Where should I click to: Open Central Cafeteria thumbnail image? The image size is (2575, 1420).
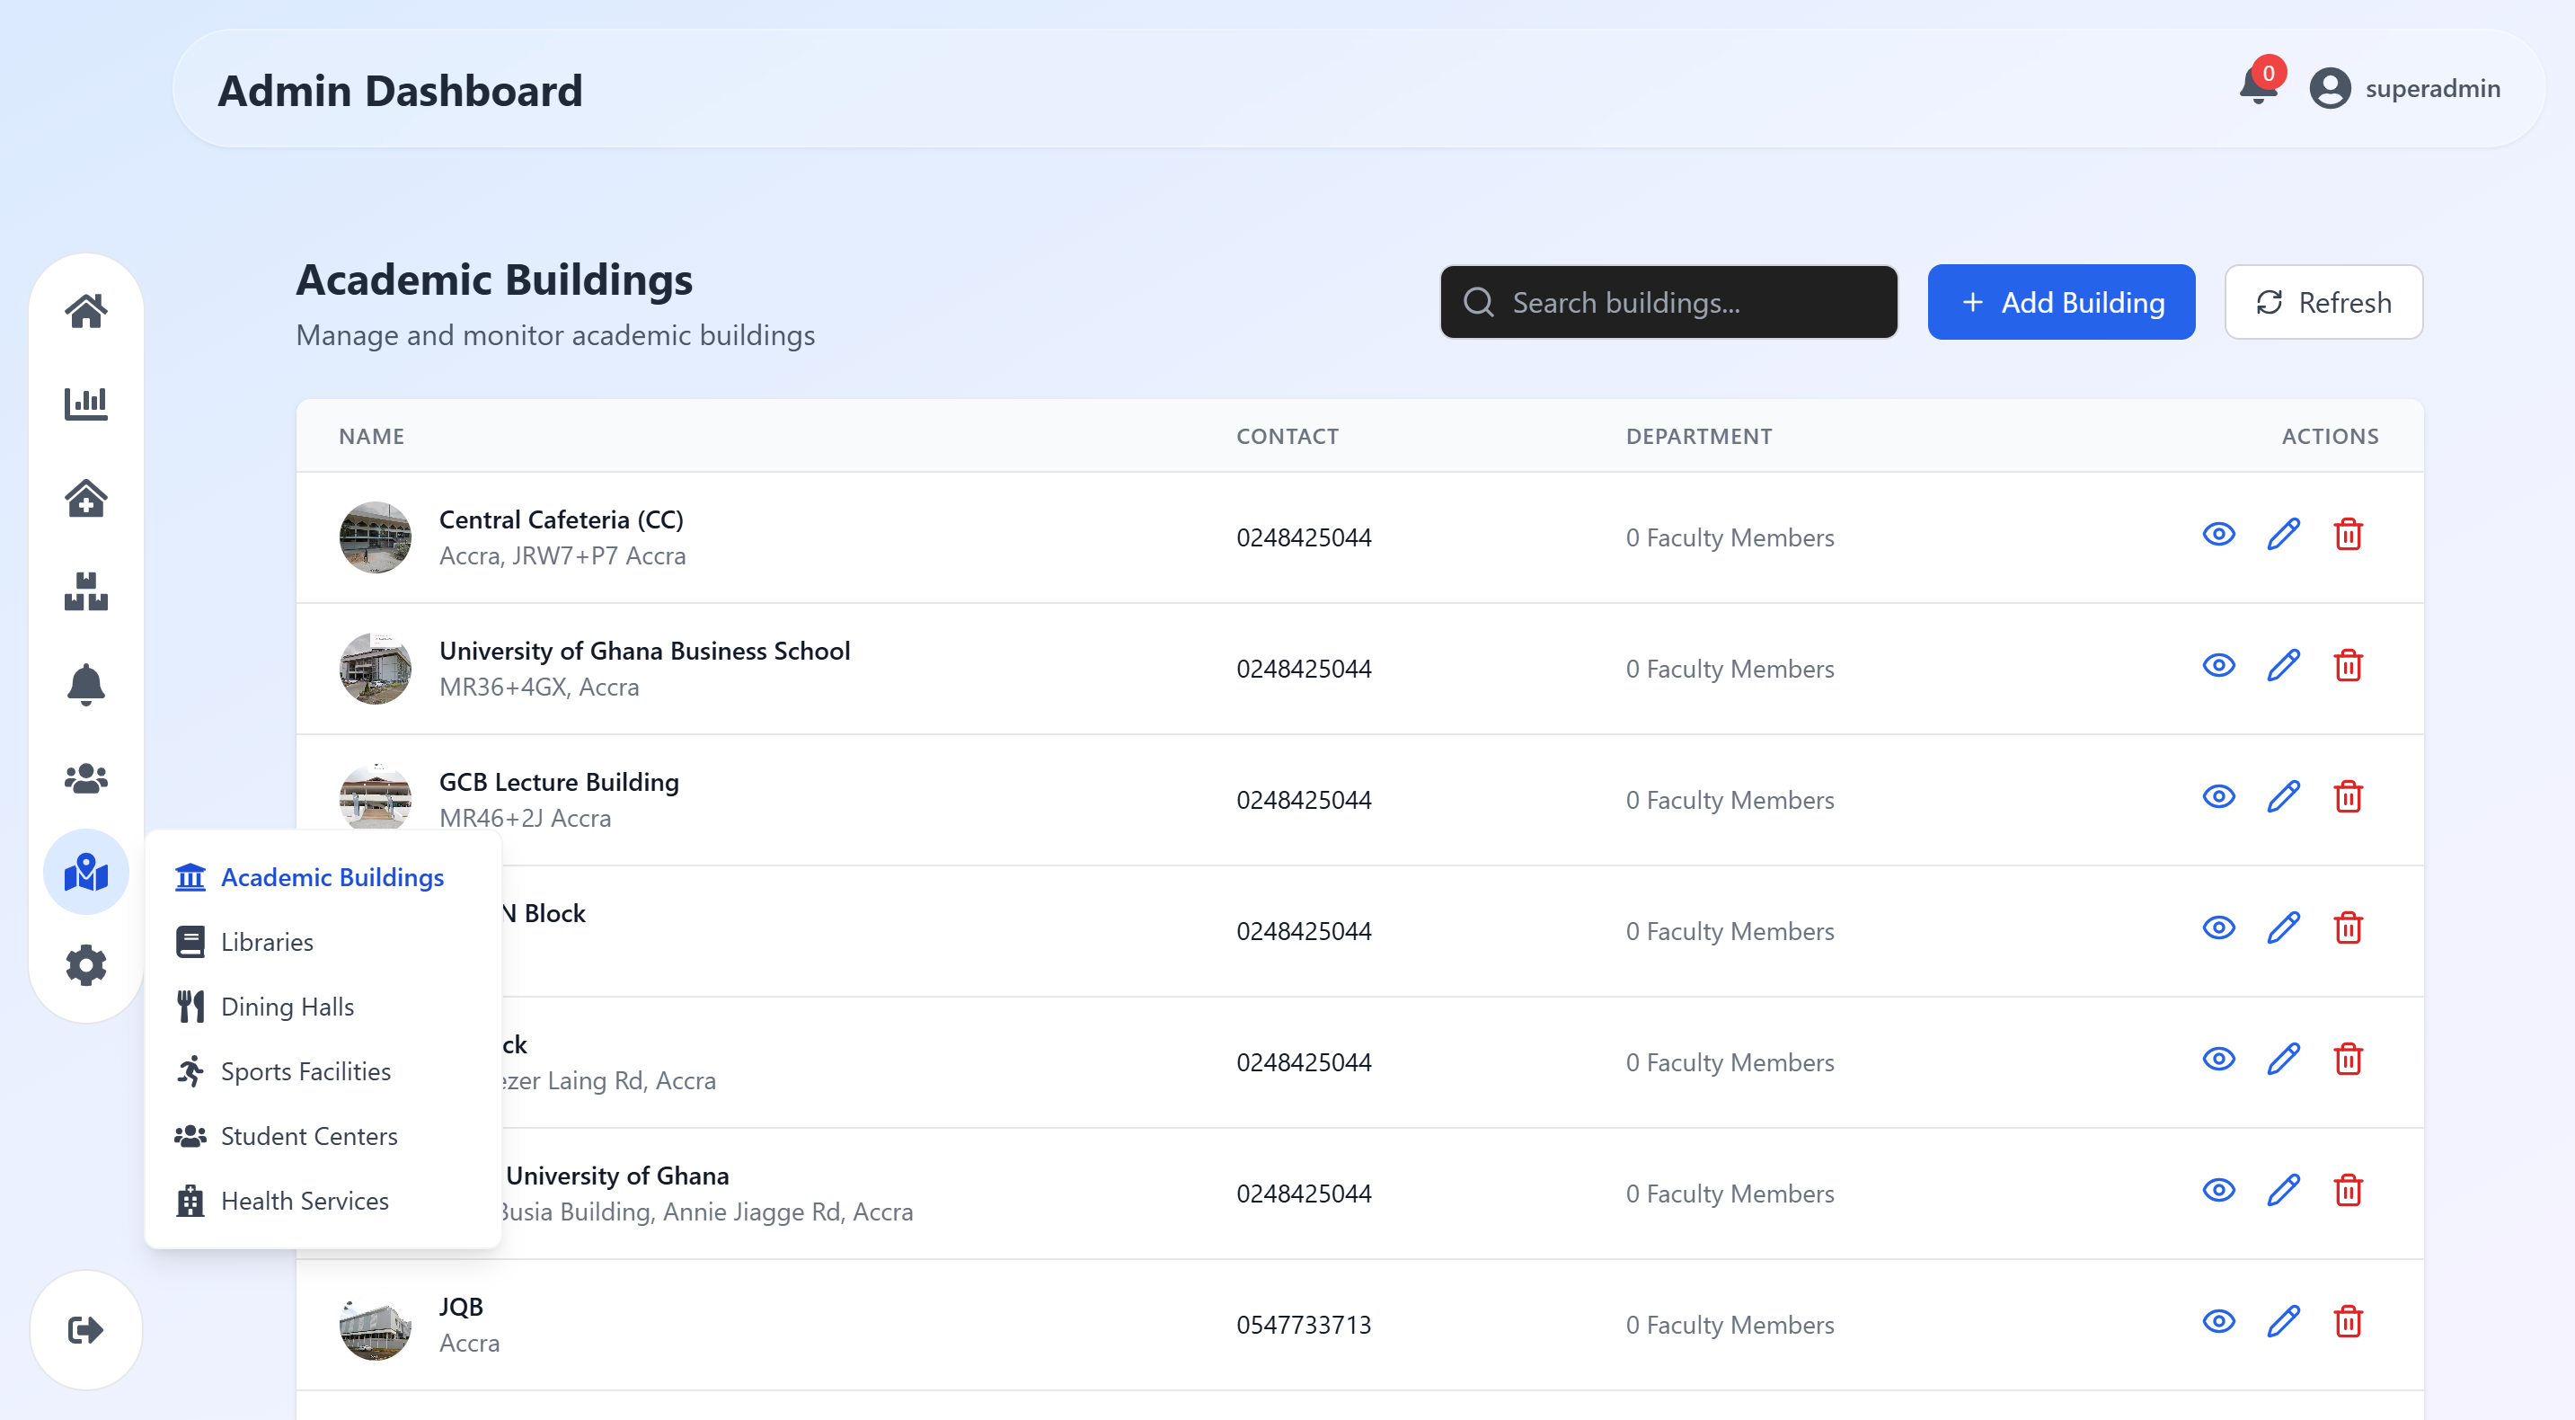pyautogui.click(x=375, y=537)
